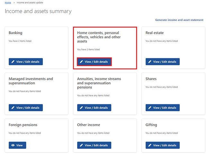Viewport: 209px width, 154px height.
Task: Open View / Edit details for Banking
Action: click(x=26, y=62)
